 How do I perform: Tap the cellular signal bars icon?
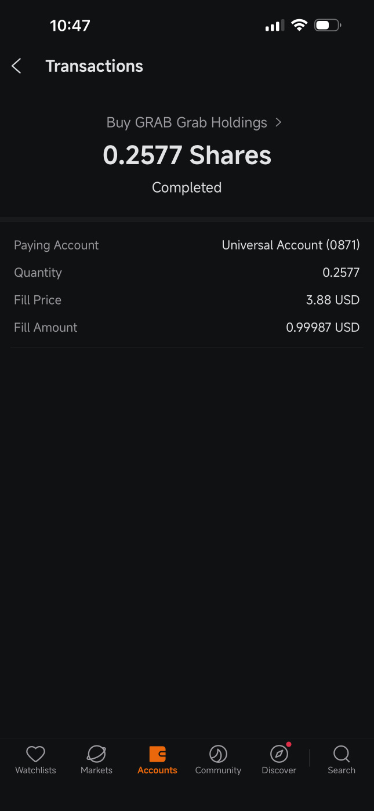point(274,26)
